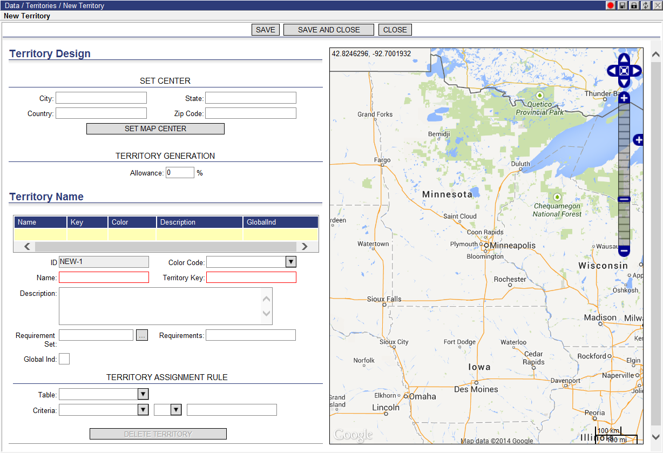Click Des Moines on the map
Image resolution: width=663 pixels, height=453 pixels.
click(476, 389)
